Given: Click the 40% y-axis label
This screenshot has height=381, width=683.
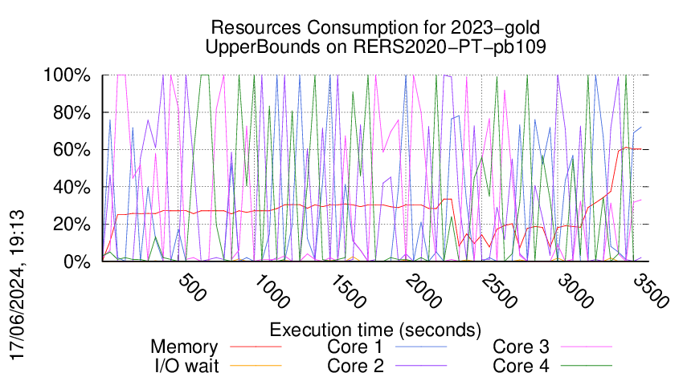Looking at the screenshot, I should [x=72, y=188].
